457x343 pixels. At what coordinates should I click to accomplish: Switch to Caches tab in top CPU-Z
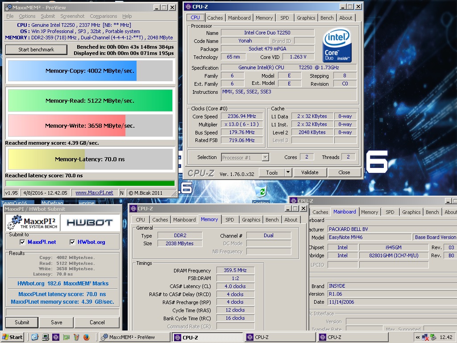click(215, 18)
